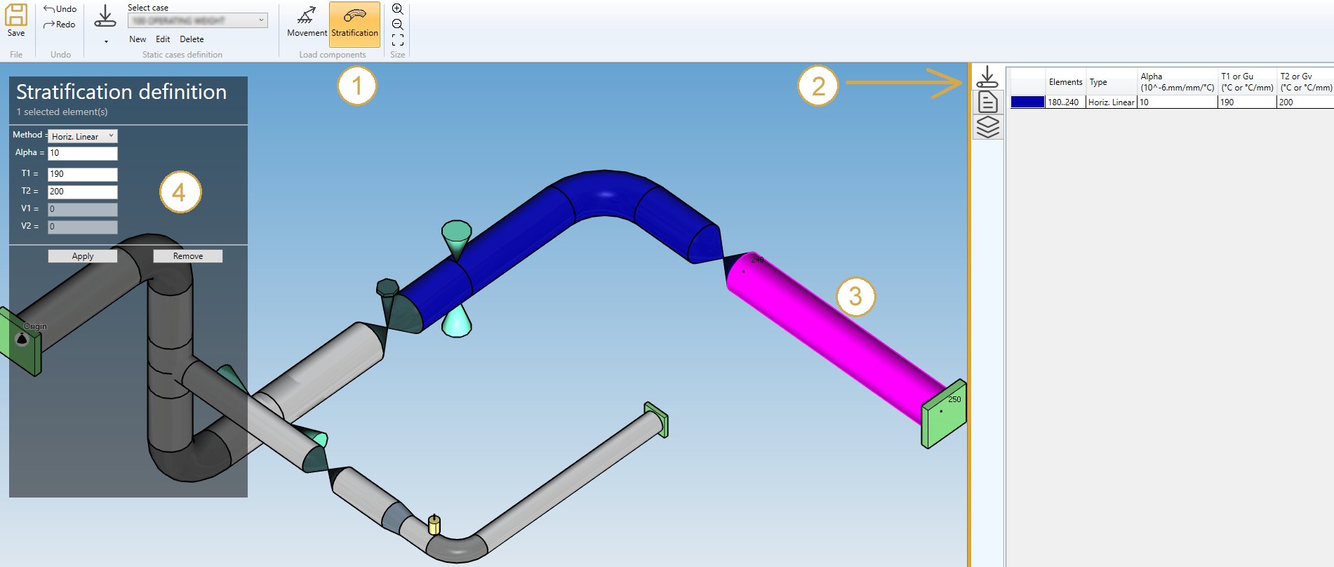
Task: Open the small arrow under the load case icon
Action: [106, 41]
